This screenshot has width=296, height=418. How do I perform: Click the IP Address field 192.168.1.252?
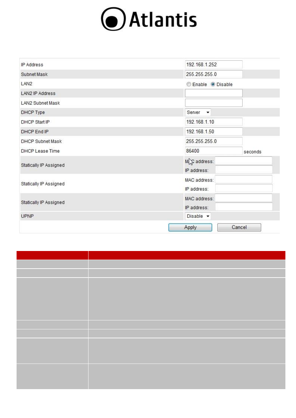pos(214,64)
